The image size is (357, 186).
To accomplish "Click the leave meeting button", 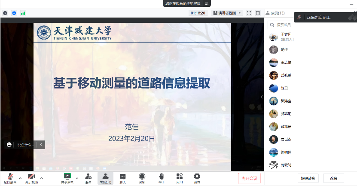I will (x=250, y=179).
